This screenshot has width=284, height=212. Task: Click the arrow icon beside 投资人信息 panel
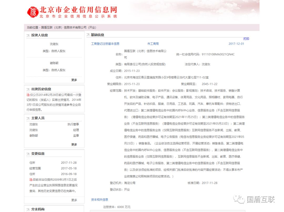28,35
